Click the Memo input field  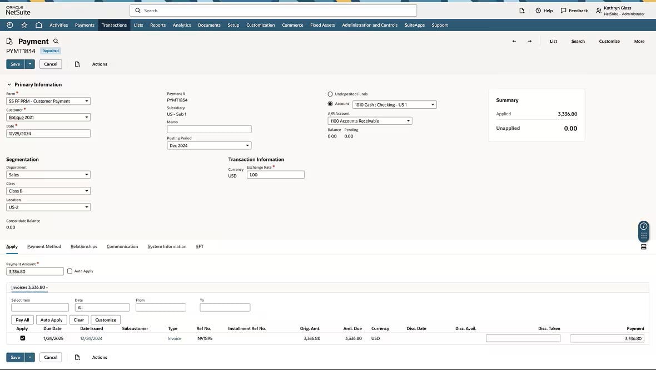pyautogui.click(x=209, y=129)
